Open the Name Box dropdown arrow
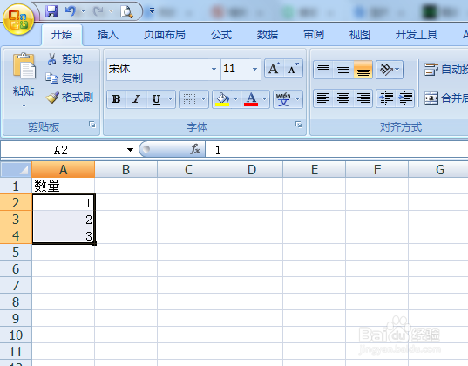468x366 pixels. click(x=130, y=150)
